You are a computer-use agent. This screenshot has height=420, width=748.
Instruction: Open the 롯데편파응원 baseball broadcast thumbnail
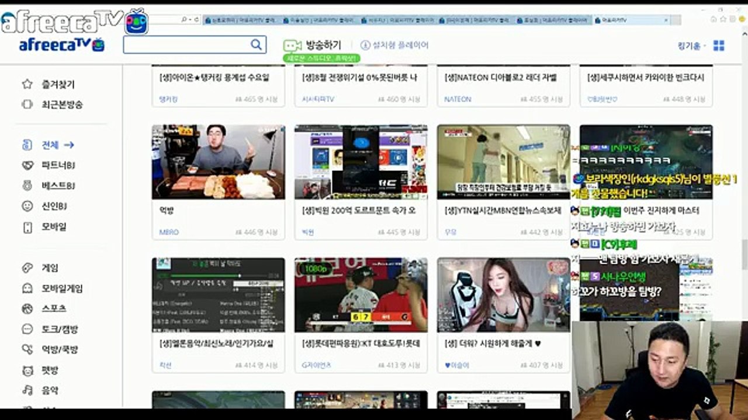(x=361, y=295)
